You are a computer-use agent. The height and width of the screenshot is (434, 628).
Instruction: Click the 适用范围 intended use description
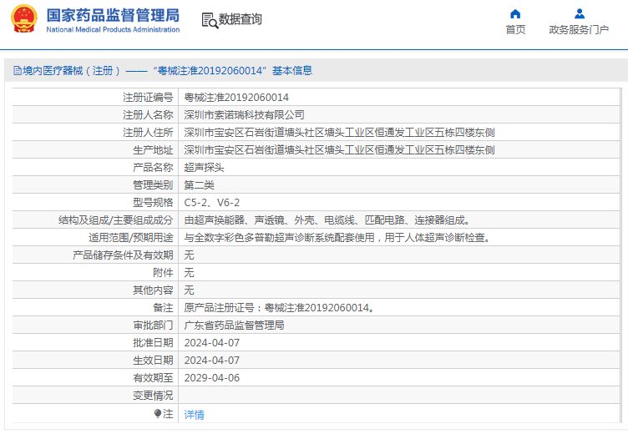337,238
